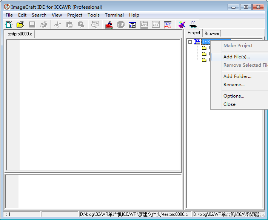Click the Build Project brick-wall icon
Screen dimensions: 268x220
pyautogui.click(x=109, y=24)
